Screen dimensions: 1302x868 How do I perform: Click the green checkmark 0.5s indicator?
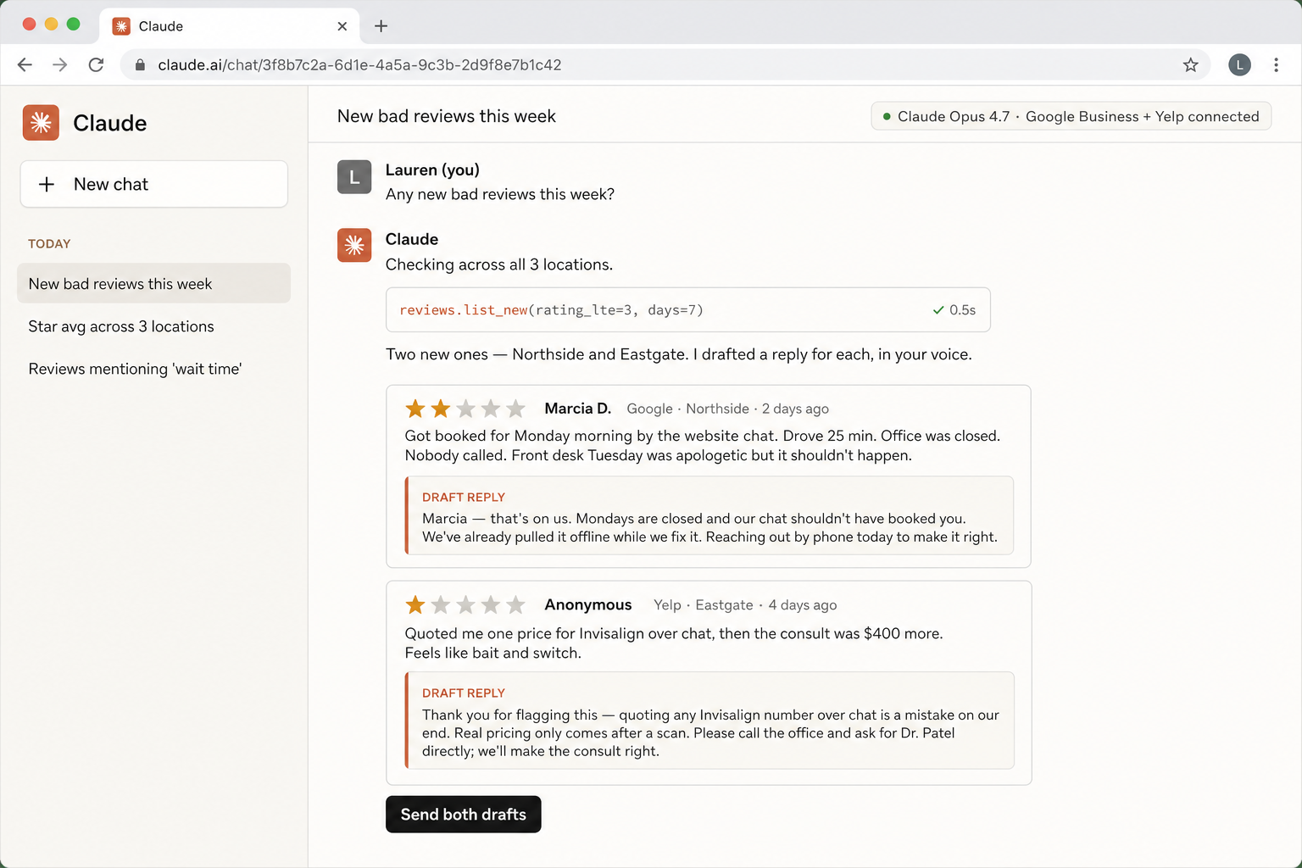[x=954, y=309]
